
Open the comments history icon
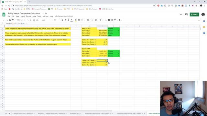(x=186, y=15)
